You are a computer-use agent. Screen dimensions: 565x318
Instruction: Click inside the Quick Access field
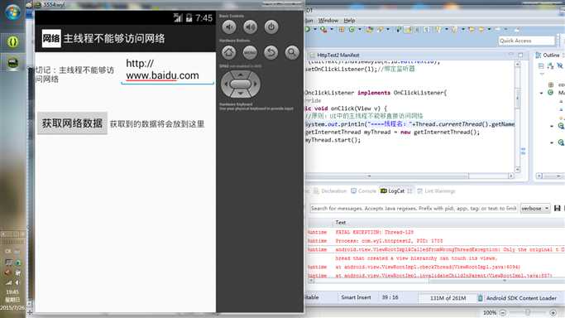point(526,41)
